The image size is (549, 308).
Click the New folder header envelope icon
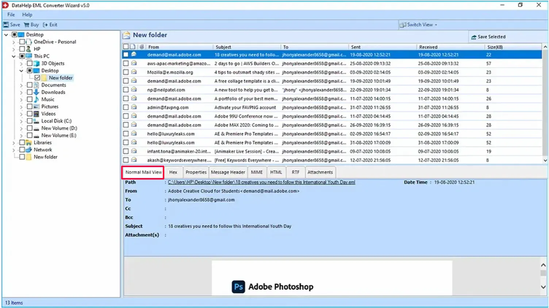coord(126,35)
